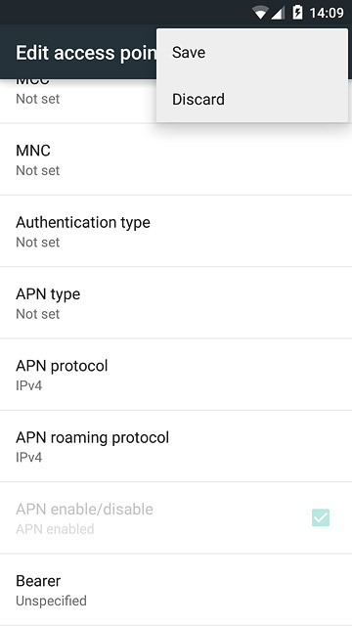
Task: Tap the battery charging icon
Action: coord(297,13)
